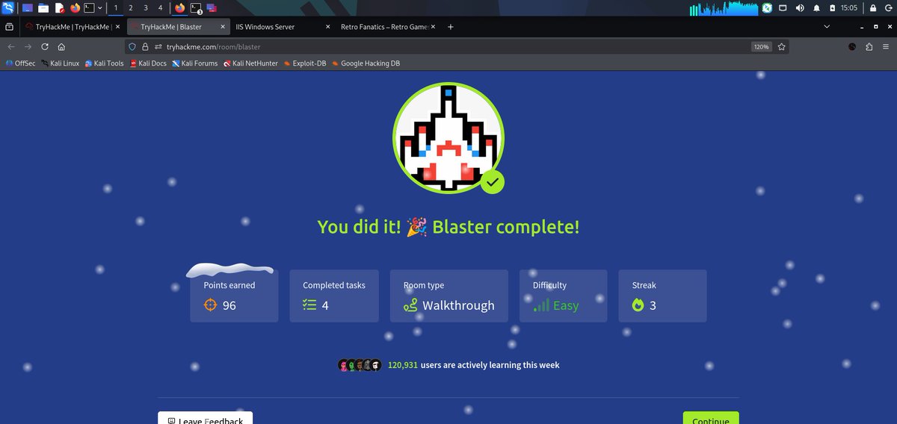Expand the list all tabs chevron

pyautogui.click(x=827, y=26)
